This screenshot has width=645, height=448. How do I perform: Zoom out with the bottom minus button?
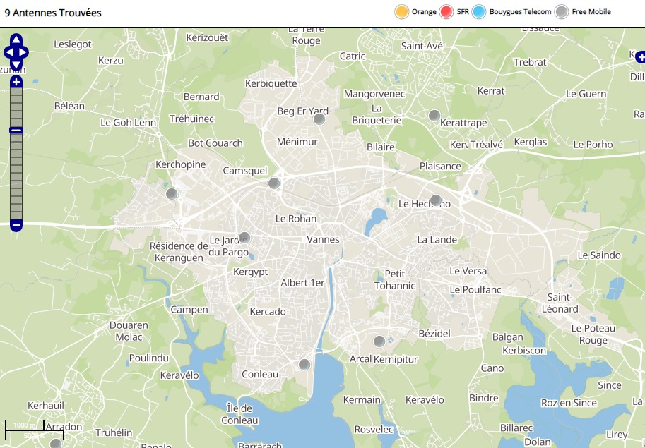tap(16, 225)
